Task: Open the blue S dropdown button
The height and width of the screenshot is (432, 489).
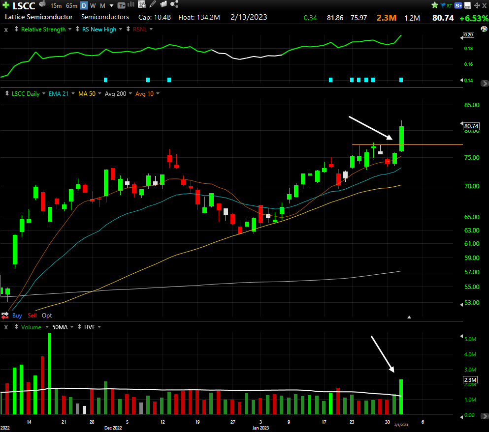Action: point(458,5)
